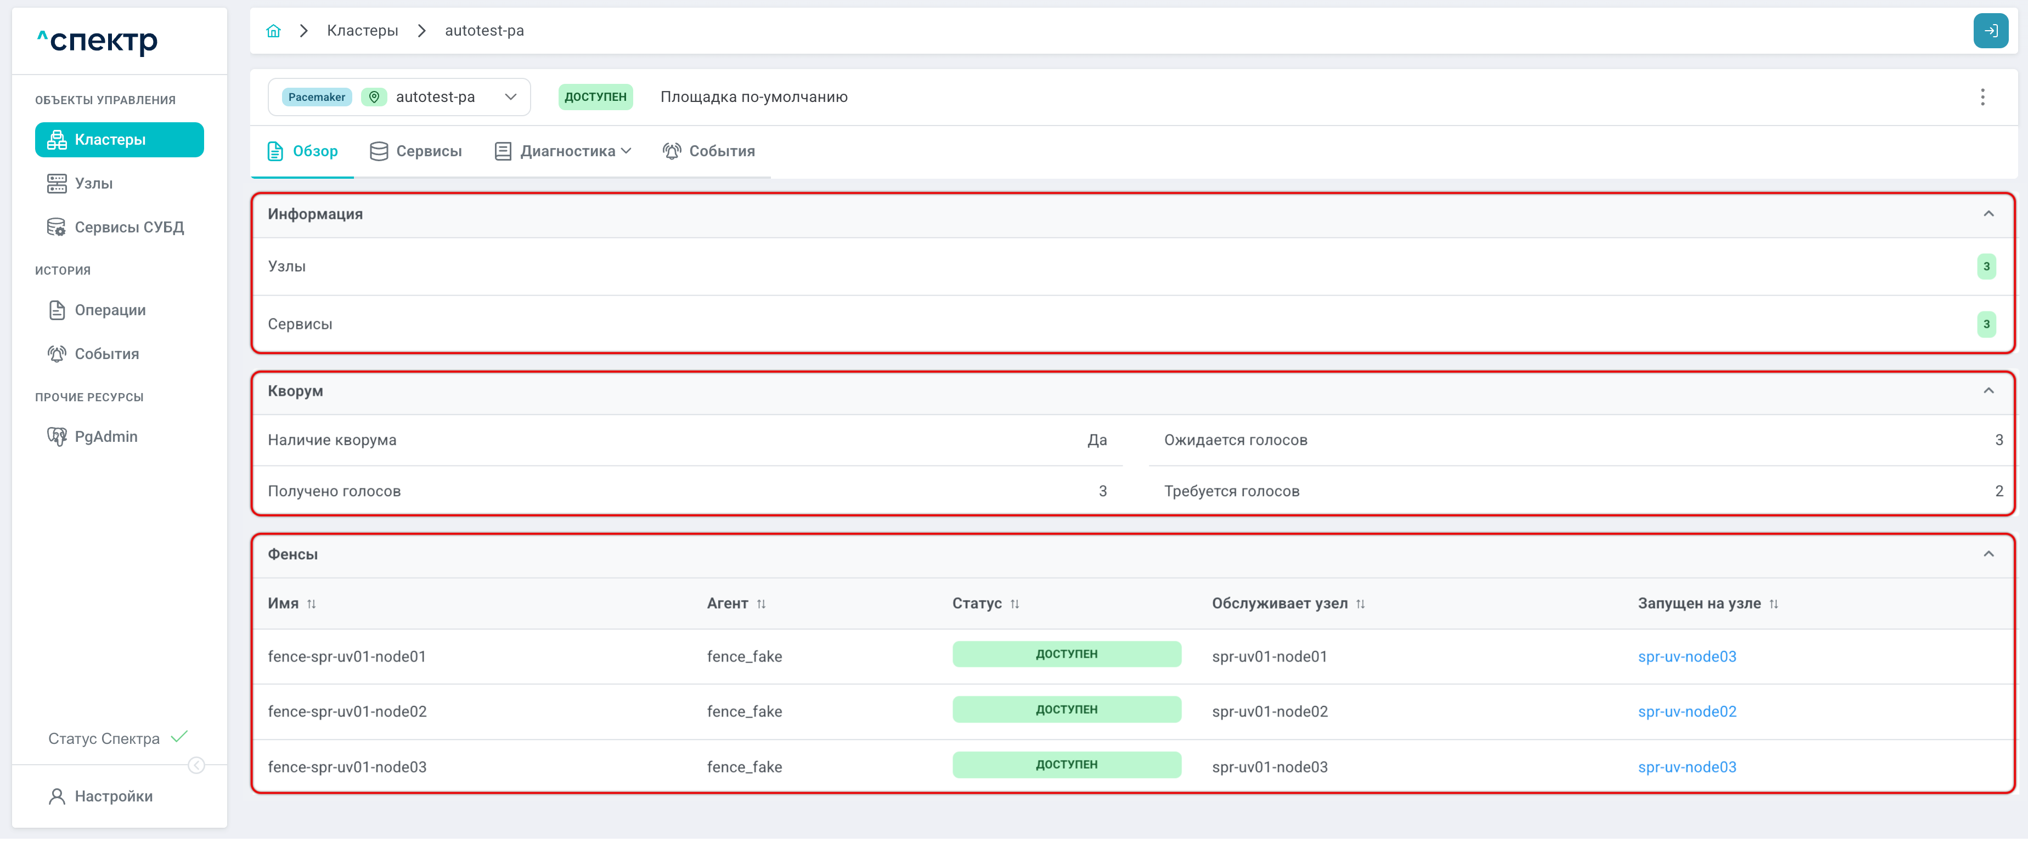The height and width of the screenshot is (842, 2028).
Task: Collapse the Кворум section
Action: [1988, 391]
